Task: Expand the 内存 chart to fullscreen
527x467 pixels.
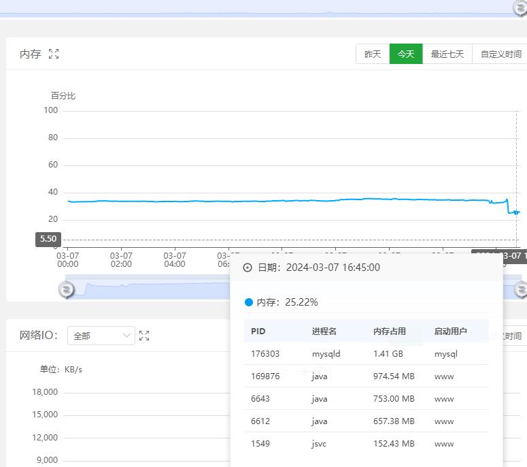Action: click(x=54, y=54)
